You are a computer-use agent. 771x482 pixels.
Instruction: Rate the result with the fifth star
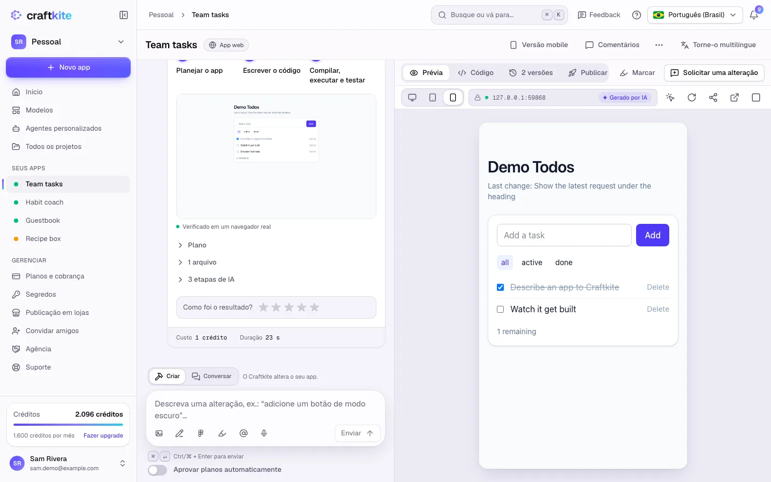315,307
